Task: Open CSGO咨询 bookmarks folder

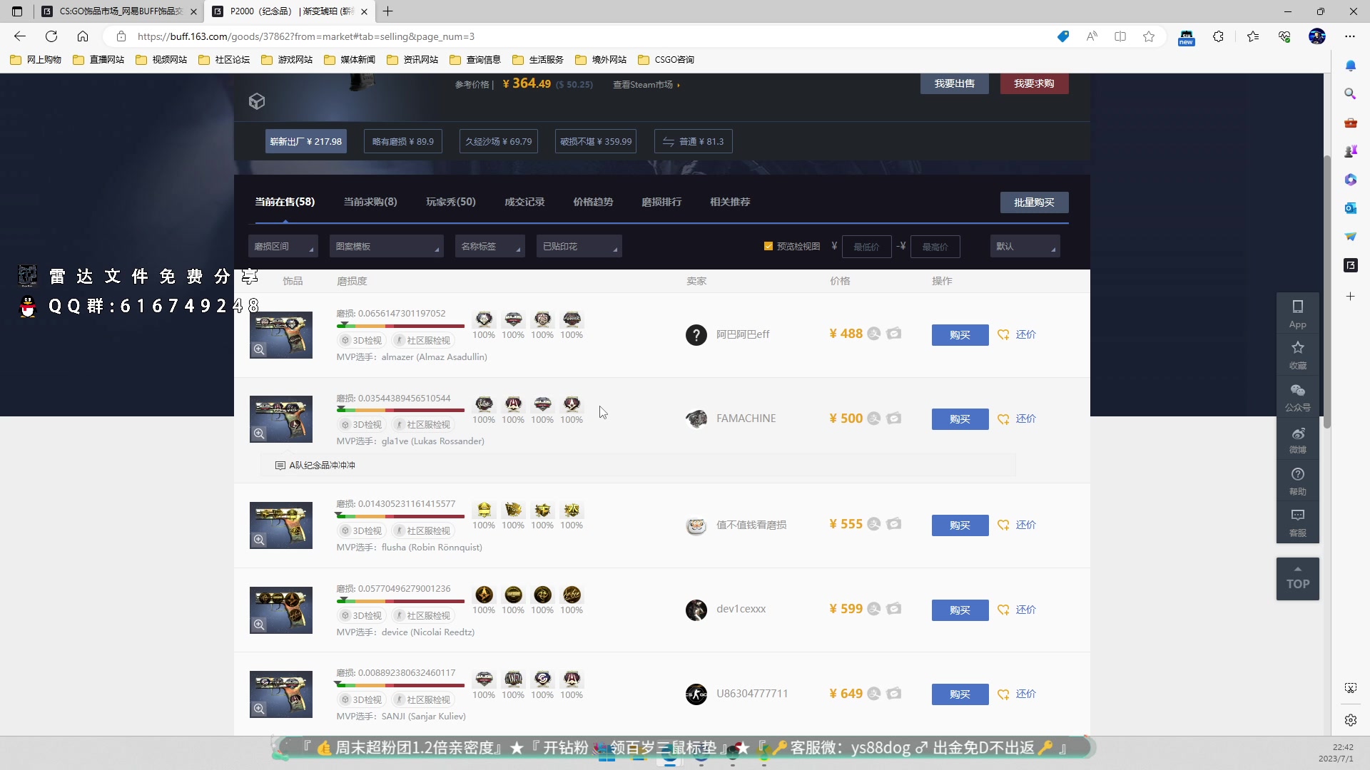Action: click(666, 60)
